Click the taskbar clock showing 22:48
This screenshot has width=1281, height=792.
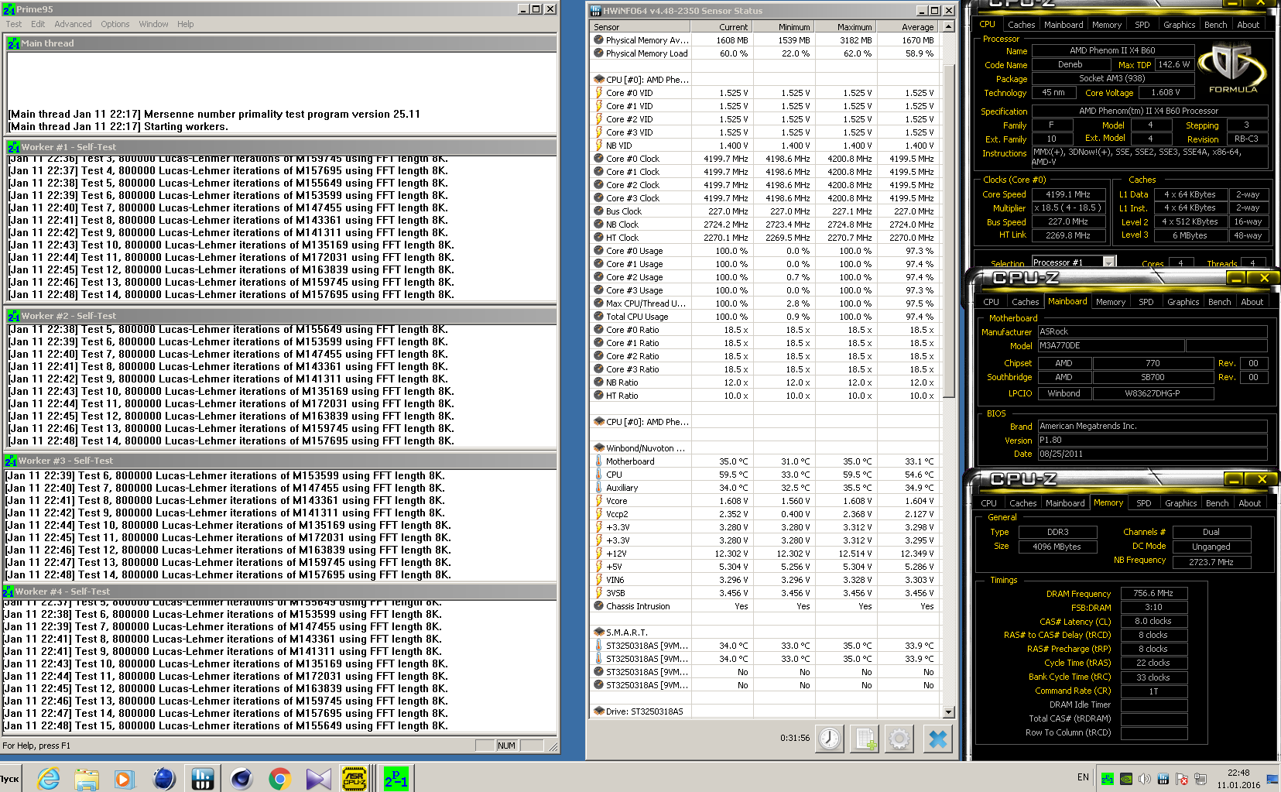[1238, 773]
